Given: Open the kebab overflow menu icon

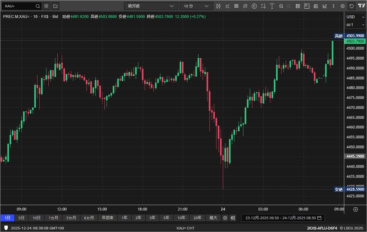Looking at the screenshot, I should [334, 6].
